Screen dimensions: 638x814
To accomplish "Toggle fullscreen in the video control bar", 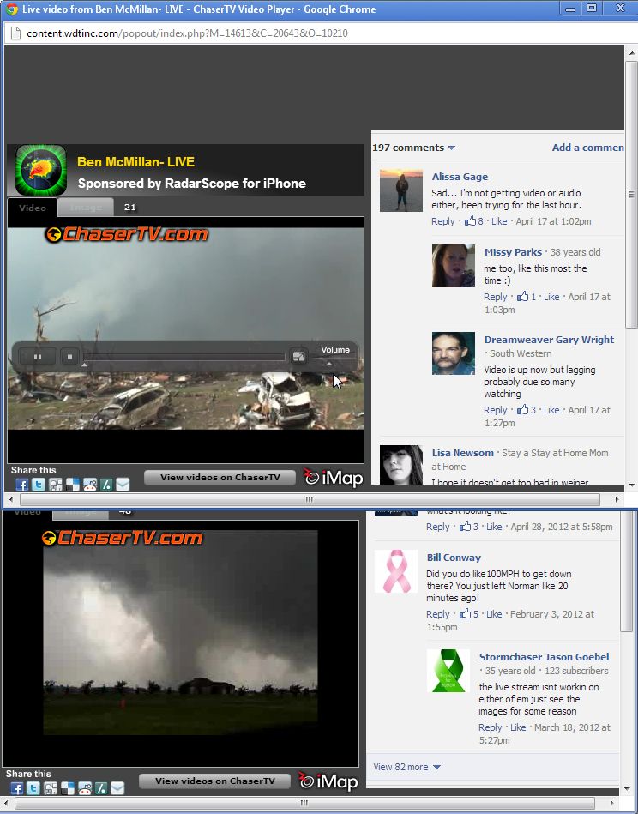I will tap(298, 356).
